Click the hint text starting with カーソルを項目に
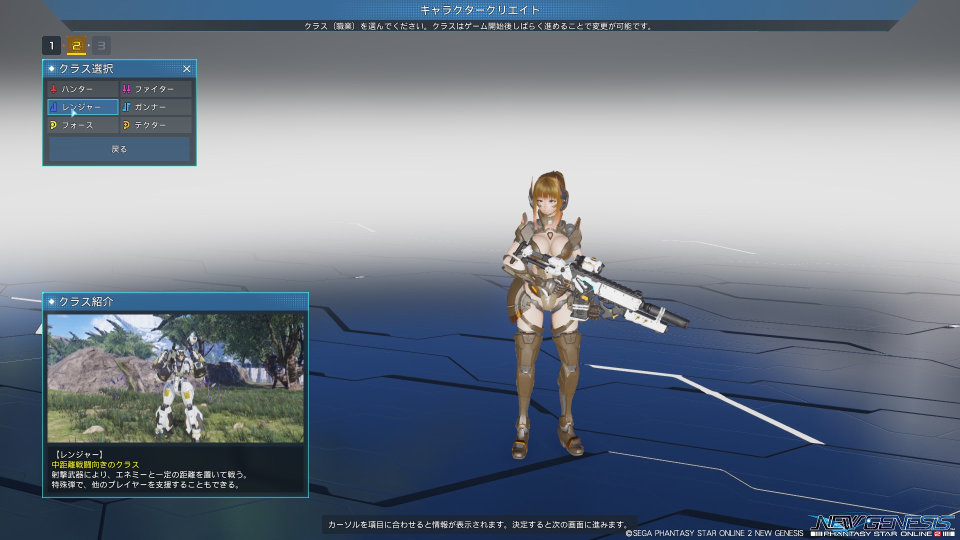Screen dimensions: 960x540 coord(479,524)
